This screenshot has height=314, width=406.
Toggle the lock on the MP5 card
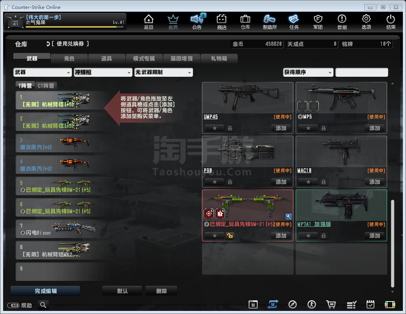pos(323,128)
